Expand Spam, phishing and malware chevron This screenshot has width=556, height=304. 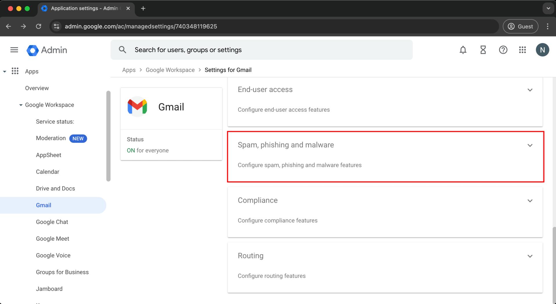click(x=530, y=145)
